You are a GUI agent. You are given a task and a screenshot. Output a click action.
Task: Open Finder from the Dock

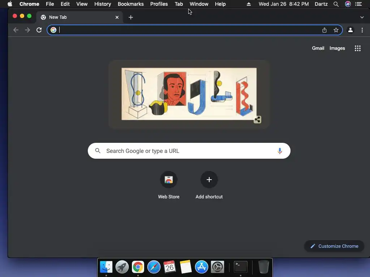coord(106,267)
